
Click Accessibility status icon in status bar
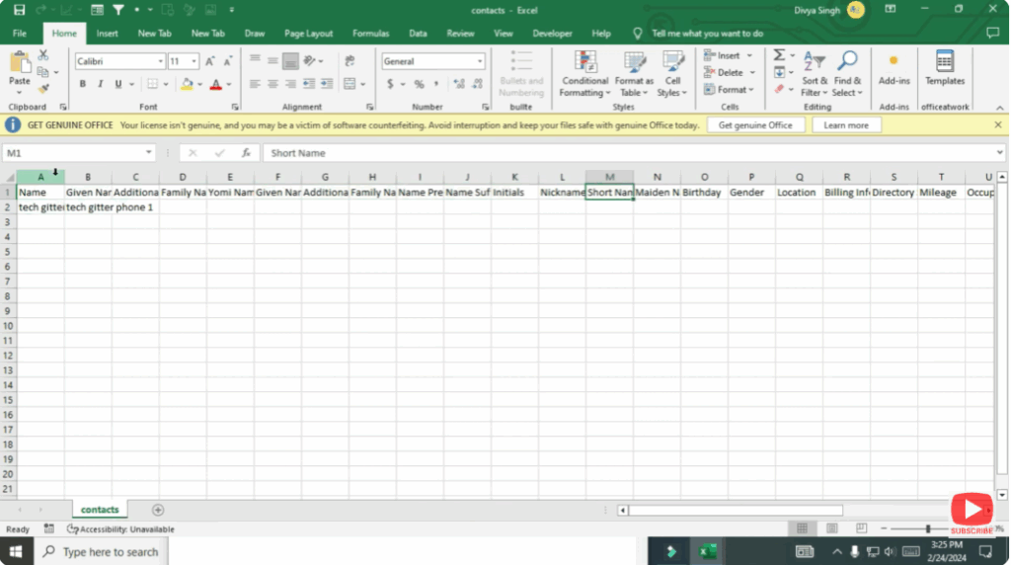[73, 528]
